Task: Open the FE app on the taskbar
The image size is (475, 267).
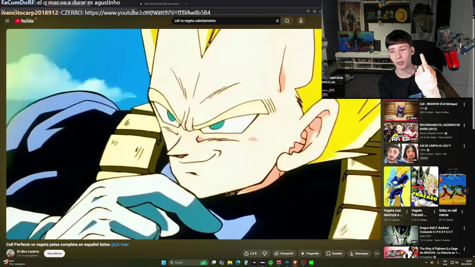Action: pos(254,263)
